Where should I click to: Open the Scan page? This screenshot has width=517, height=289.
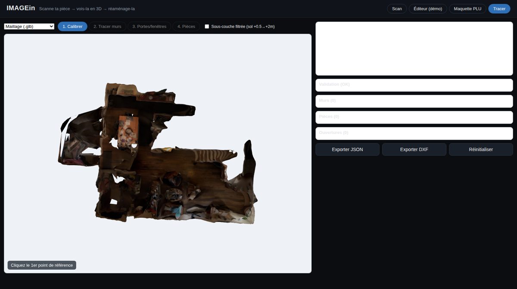[397, 9]
